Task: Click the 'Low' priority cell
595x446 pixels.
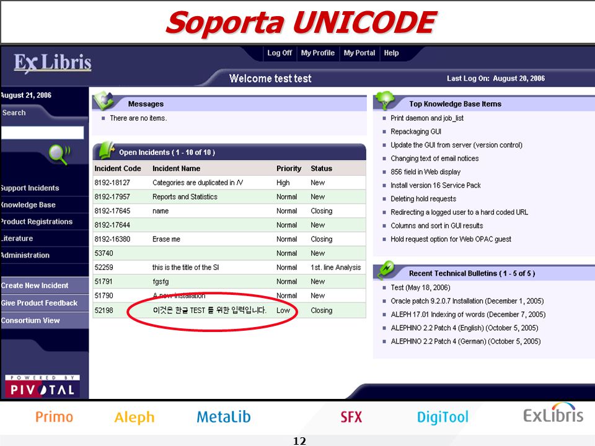Action: coord(283,310)
